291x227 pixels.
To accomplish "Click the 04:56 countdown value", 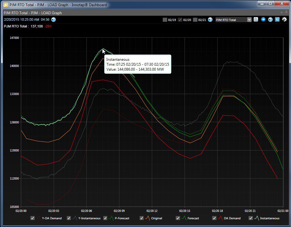I will coord(45,19).
